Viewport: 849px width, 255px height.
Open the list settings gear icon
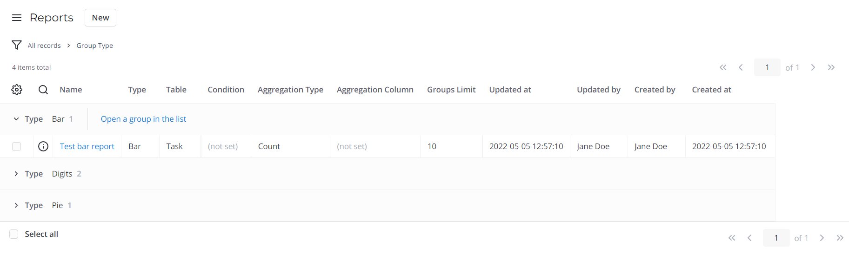coord(17,90)
